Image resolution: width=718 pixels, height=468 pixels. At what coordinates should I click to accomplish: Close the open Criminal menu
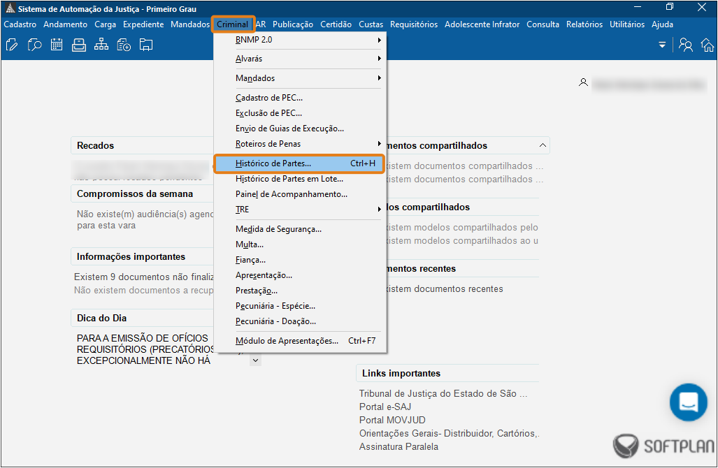pos(233,24)
